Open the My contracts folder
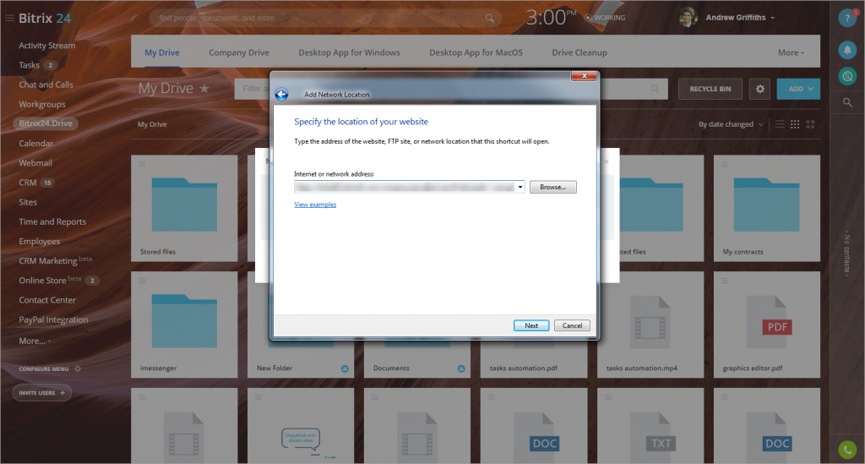This screenshot has width=865, height=464. [767, 208]
